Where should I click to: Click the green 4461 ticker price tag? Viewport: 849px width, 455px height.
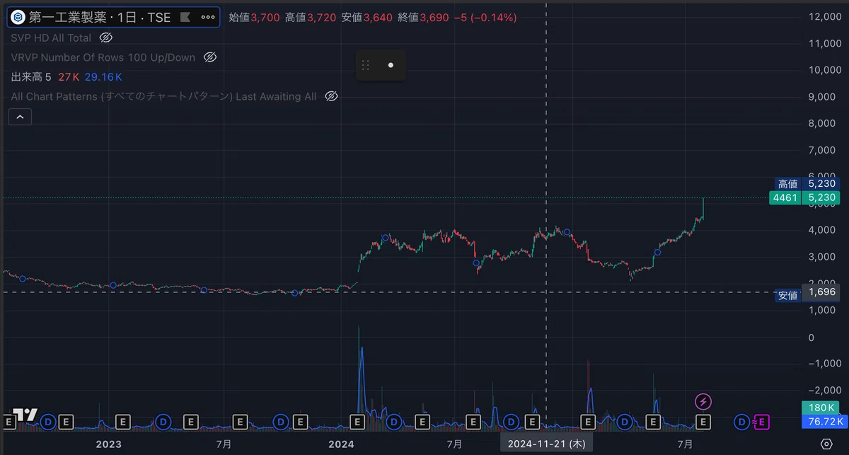tap(787, 198)
